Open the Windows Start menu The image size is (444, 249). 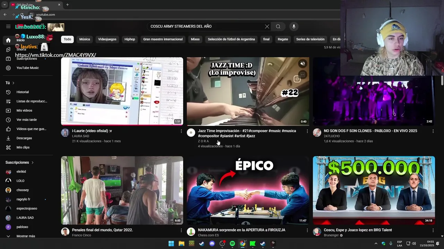tap(171, 243)
